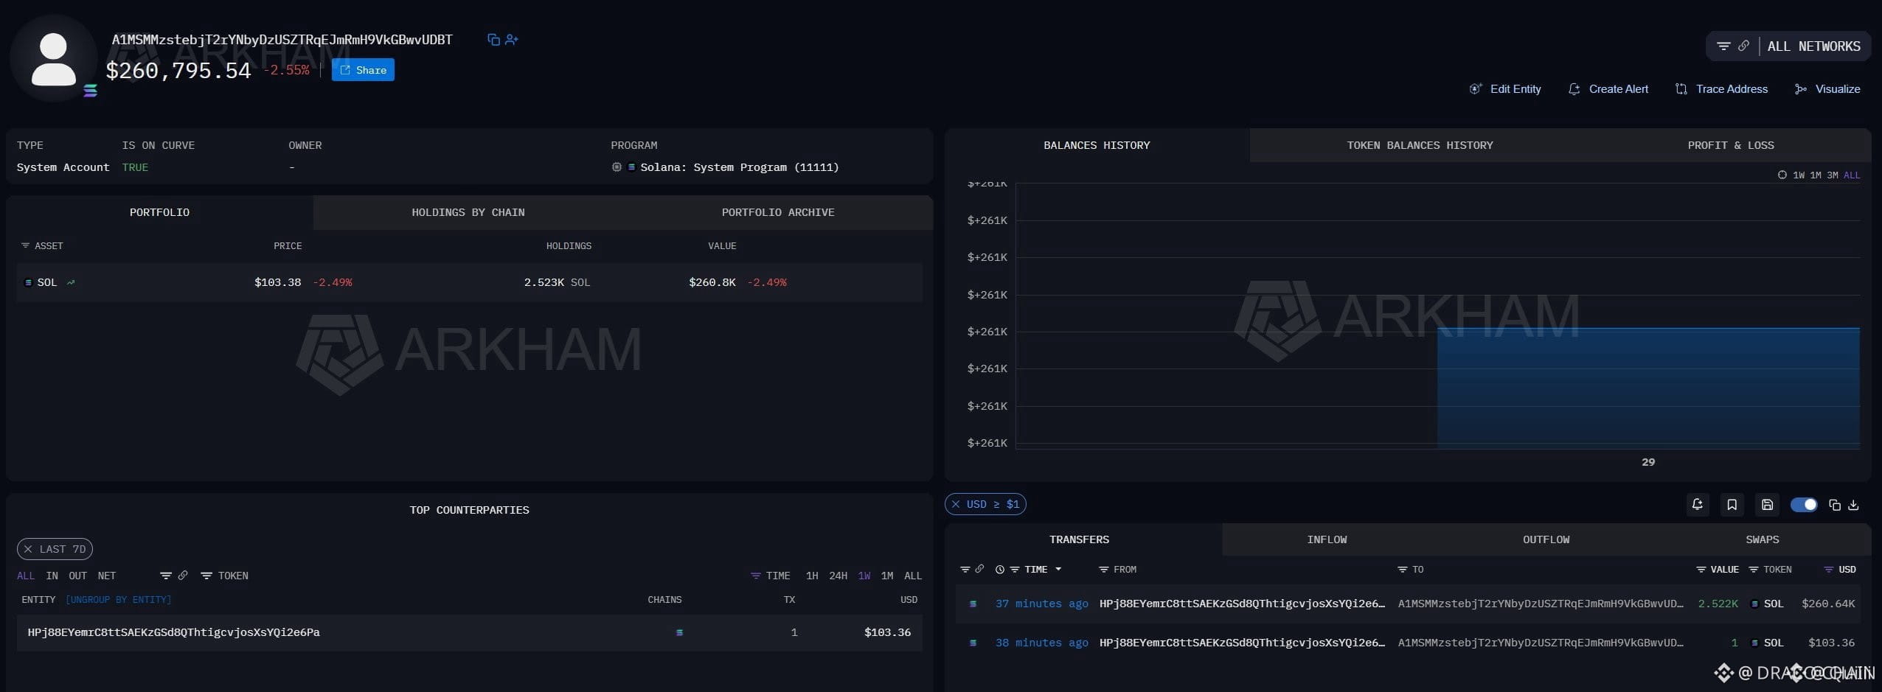The height and width of the screenshot is (692, 1882).
Task: Switch to the SWAPS tab
Action: pyautogui.click(x=1762, y=540)
